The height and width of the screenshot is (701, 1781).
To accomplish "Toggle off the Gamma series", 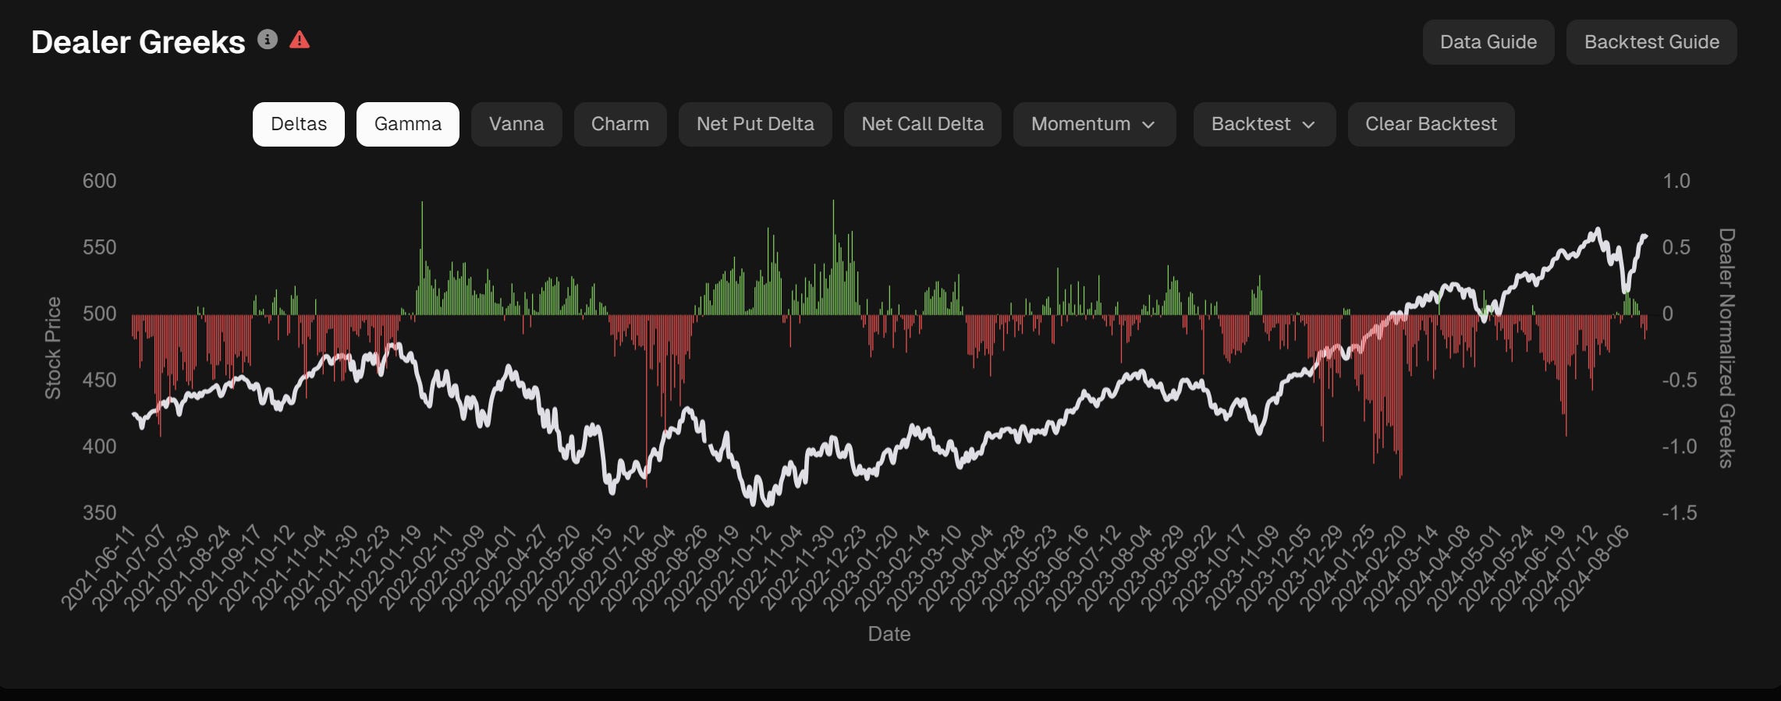I will pos(408,124).
